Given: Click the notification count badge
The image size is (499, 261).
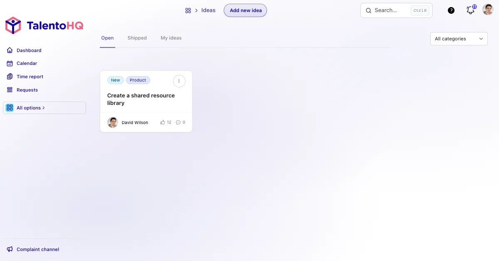Looking at the screenshot, I should point(474,7).
